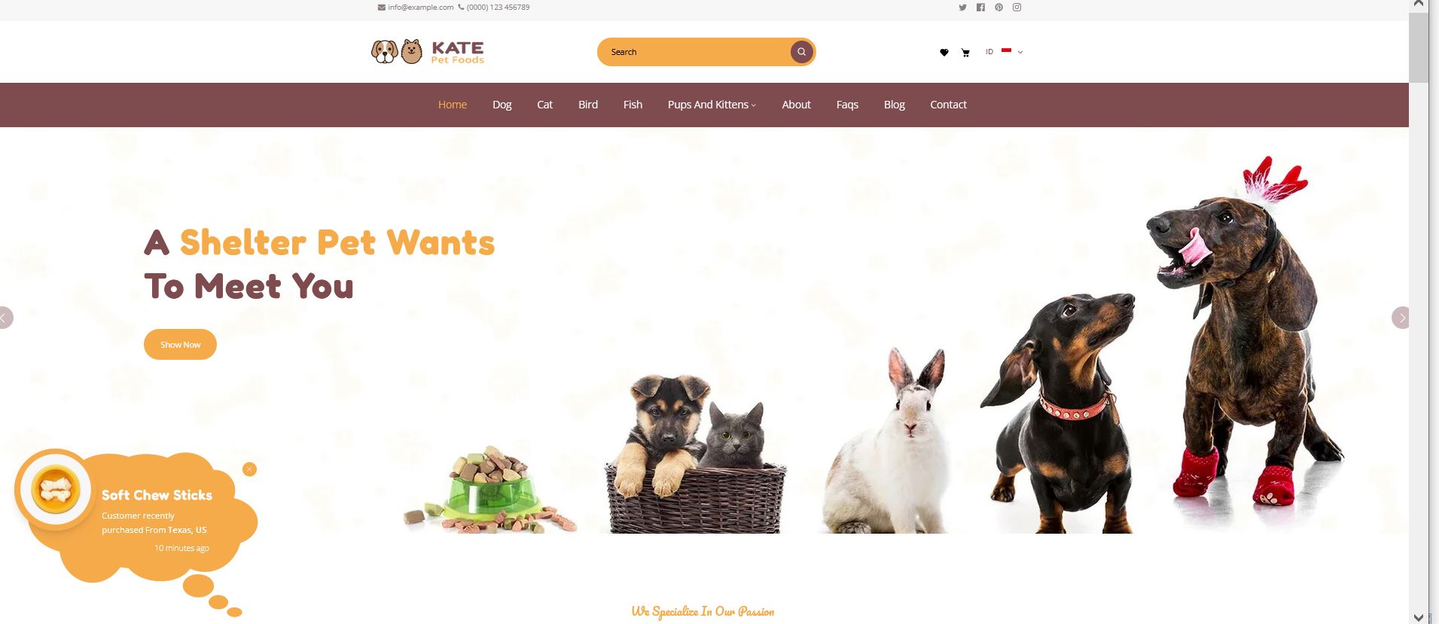The image size is (1439, 624).
Task: Expand the Pups And Kittens menu
Action: point(712,105)
